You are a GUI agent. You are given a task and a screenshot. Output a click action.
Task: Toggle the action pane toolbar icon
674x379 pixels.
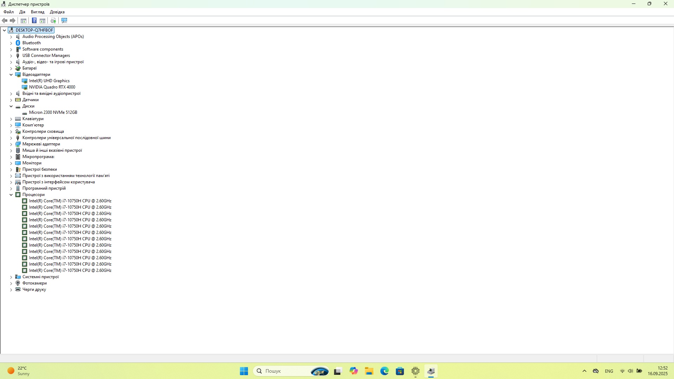point(42,20)
